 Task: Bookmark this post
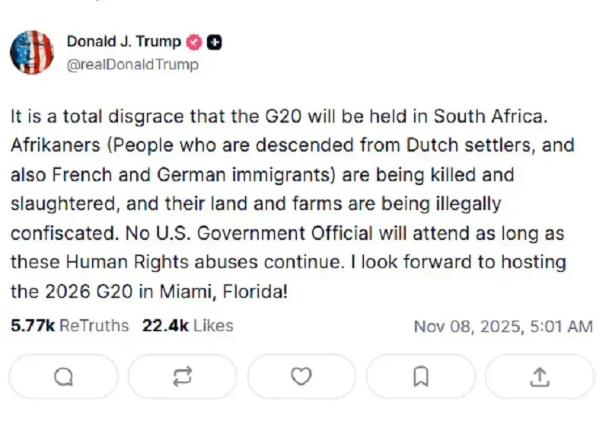pyautogui.click(x=421, y=376)
